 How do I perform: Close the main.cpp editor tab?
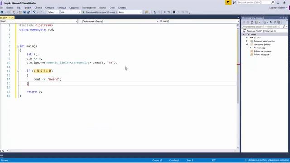point(12,18)
